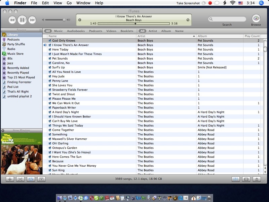Eject disc using the eject button

point(256,179)
